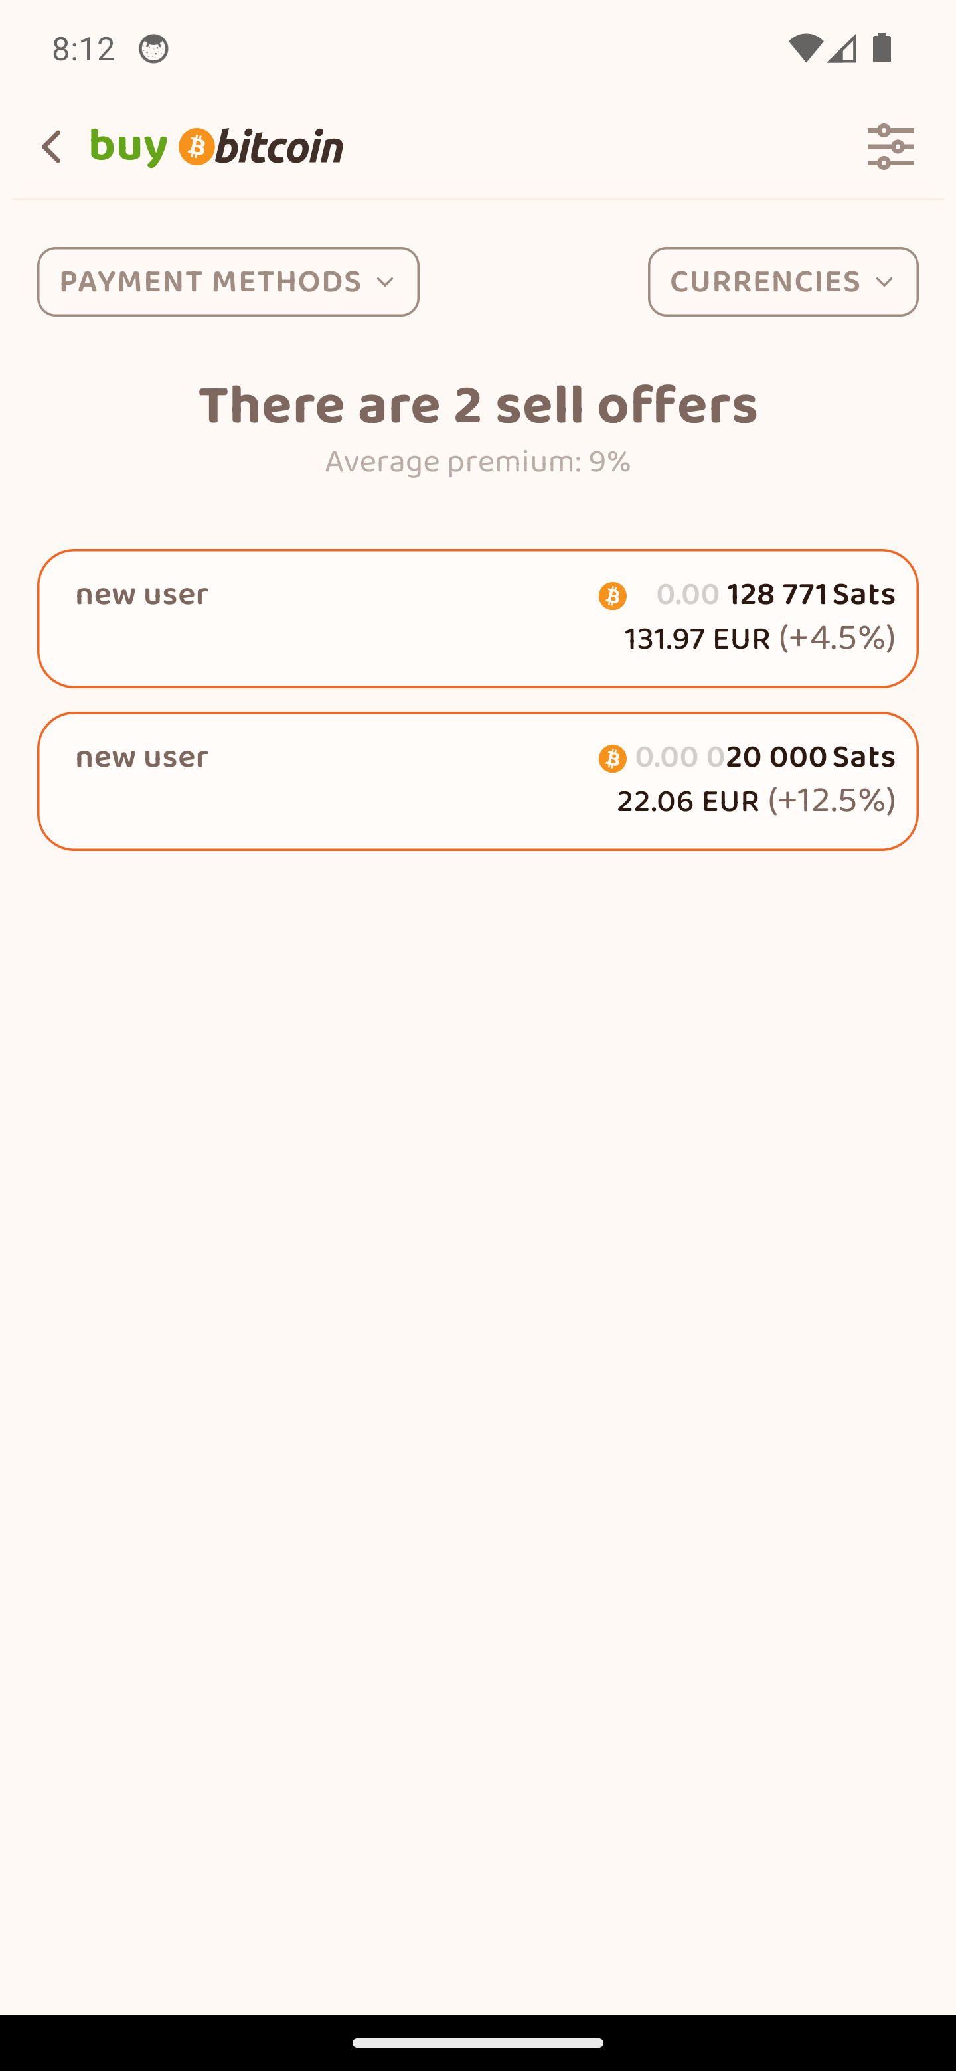Image resolution: width=956 pixels, height=2071 pixels.
Task: Click Bitcoin icon beside 128 771 Sats
Action: (612, 597)
